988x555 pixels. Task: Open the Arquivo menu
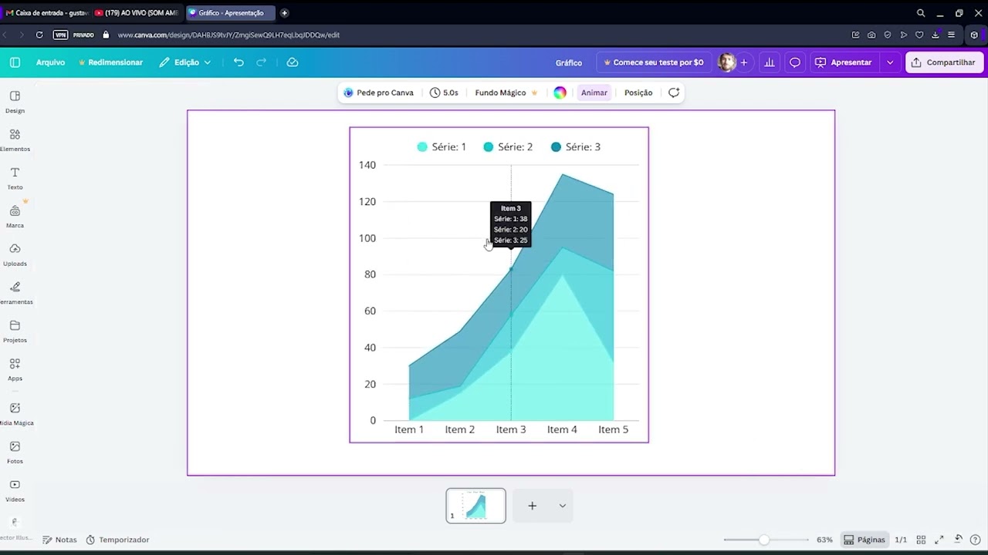tap(50, 62)
